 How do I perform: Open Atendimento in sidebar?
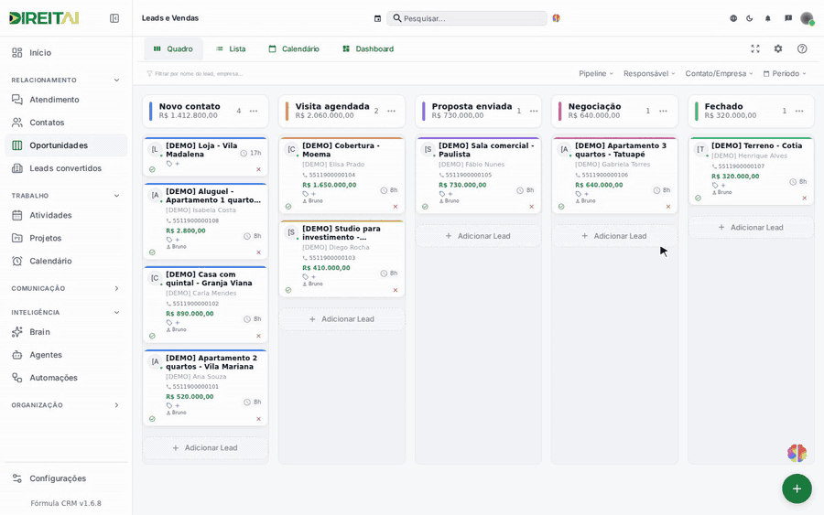tap(66, 100)
